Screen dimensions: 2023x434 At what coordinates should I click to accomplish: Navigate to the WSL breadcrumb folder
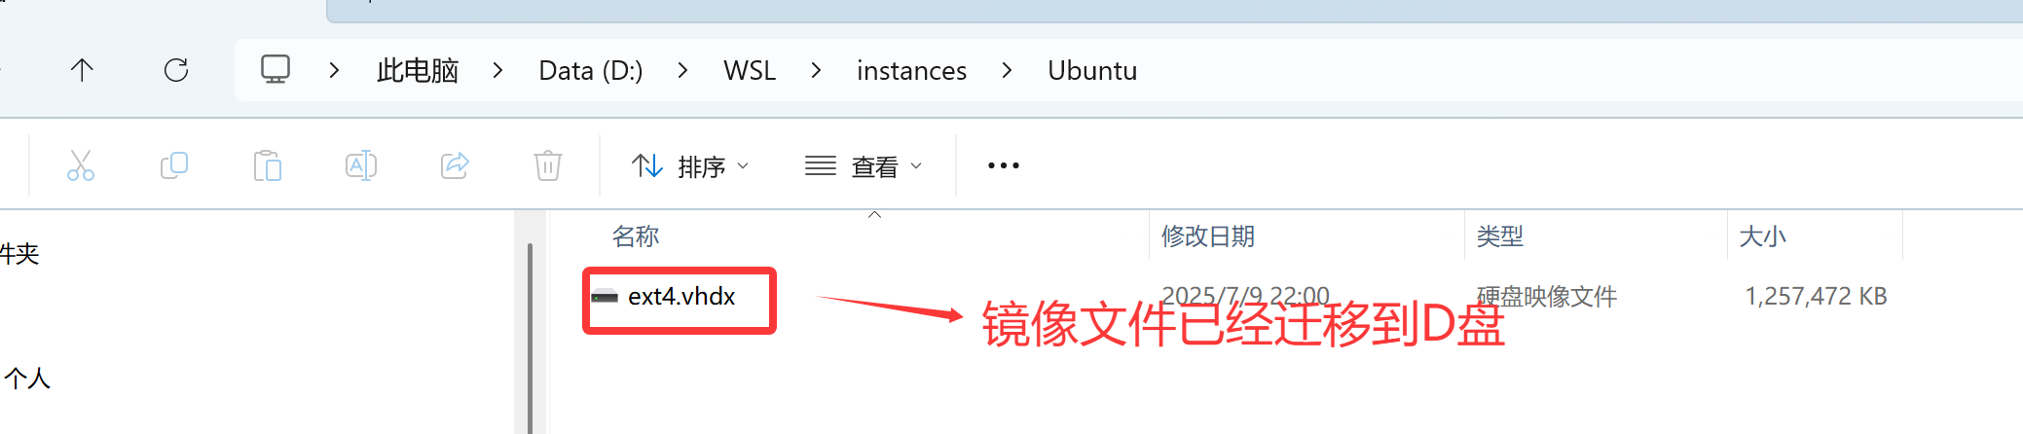click(750, 71)
